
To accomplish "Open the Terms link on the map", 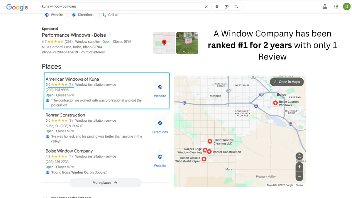I will (x=299, y=185).
